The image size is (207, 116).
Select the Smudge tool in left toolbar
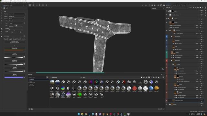[1, 18]
